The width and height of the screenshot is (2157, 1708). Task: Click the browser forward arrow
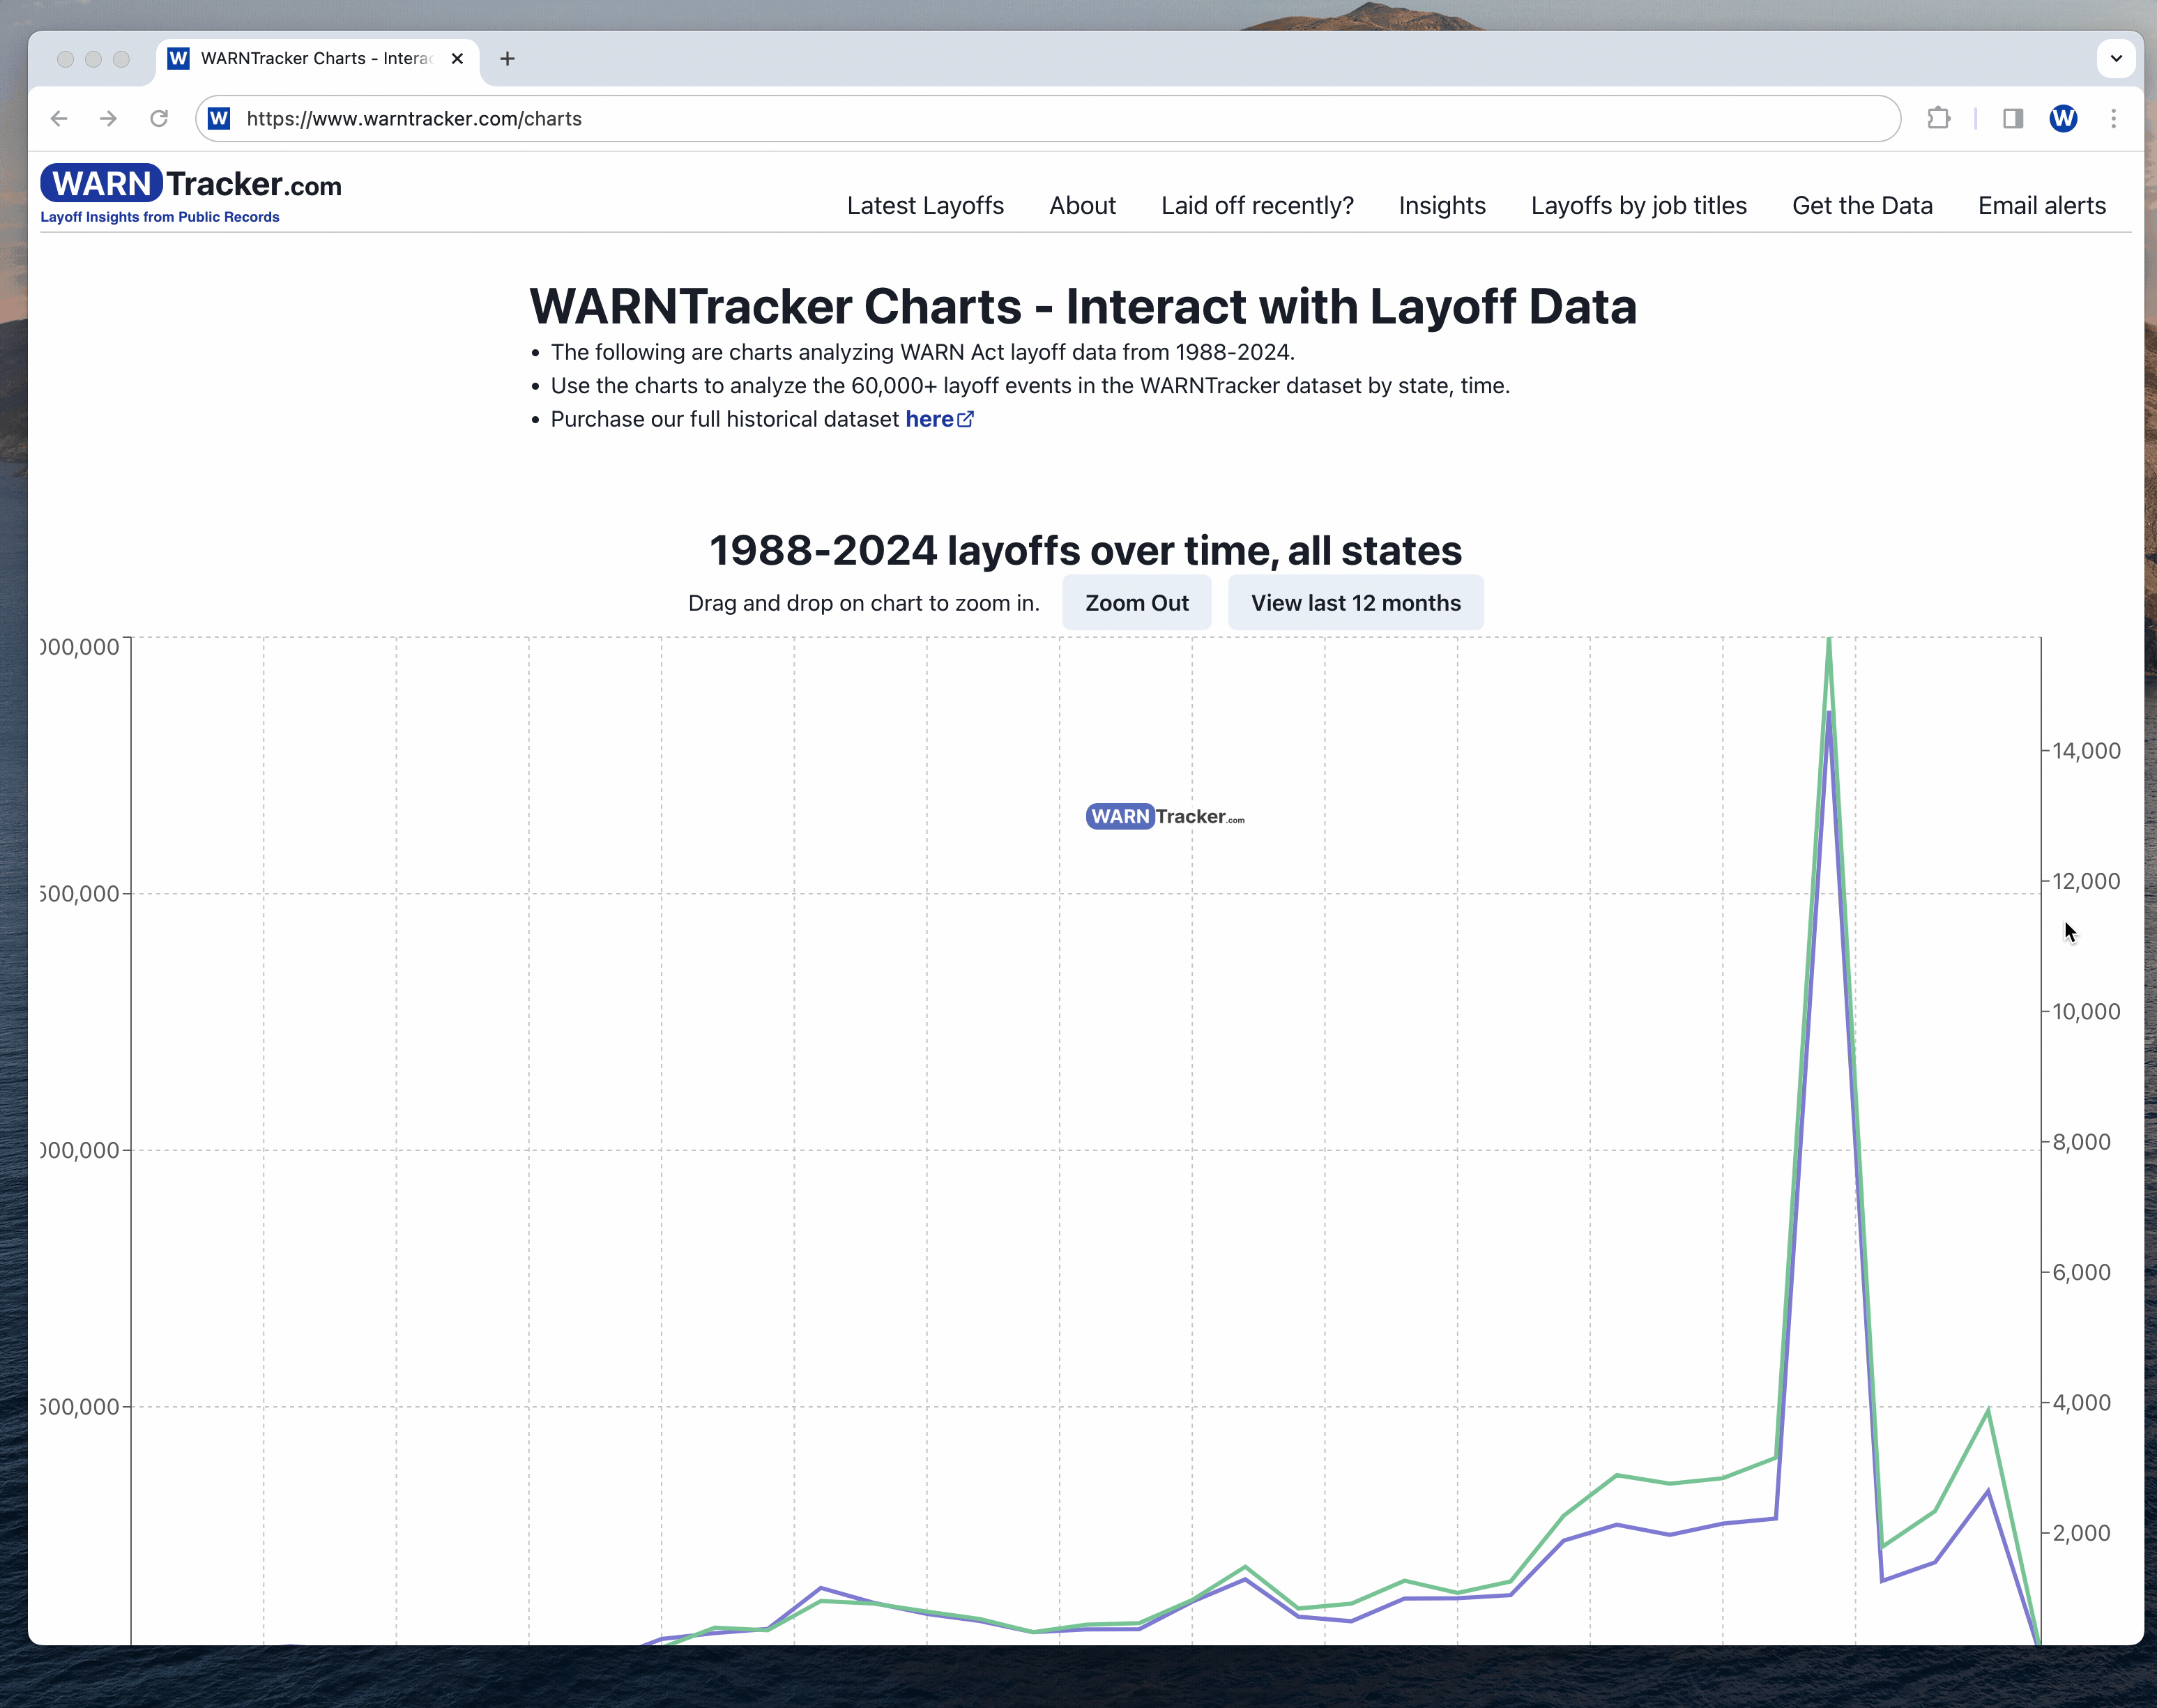[x=109, y=119]
